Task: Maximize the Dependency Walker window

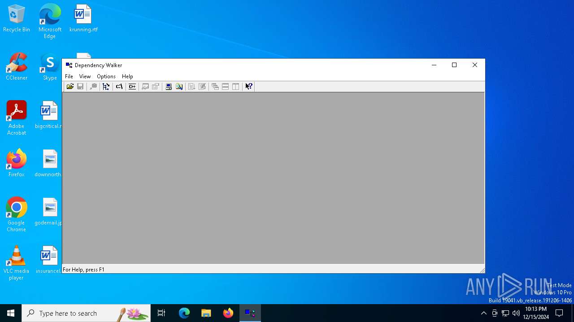Action: (454, 65)
